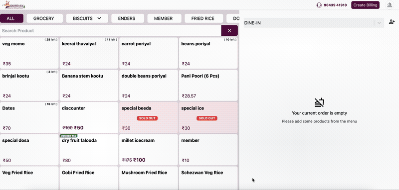Select the MEMBER category tab
Image resolution: width=399 pixels, height=190 pixels.
164,18
